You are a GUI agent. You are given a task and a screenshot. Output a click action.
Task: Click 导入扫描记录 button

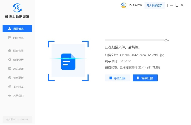(154, 5)
